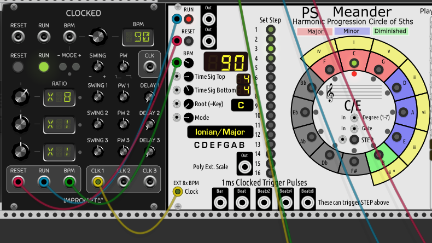The height and width of the screenshot is (243, 432).
Task: Click the RESET button on Meander
Action: pyautogui.click(x=189, y=41)
